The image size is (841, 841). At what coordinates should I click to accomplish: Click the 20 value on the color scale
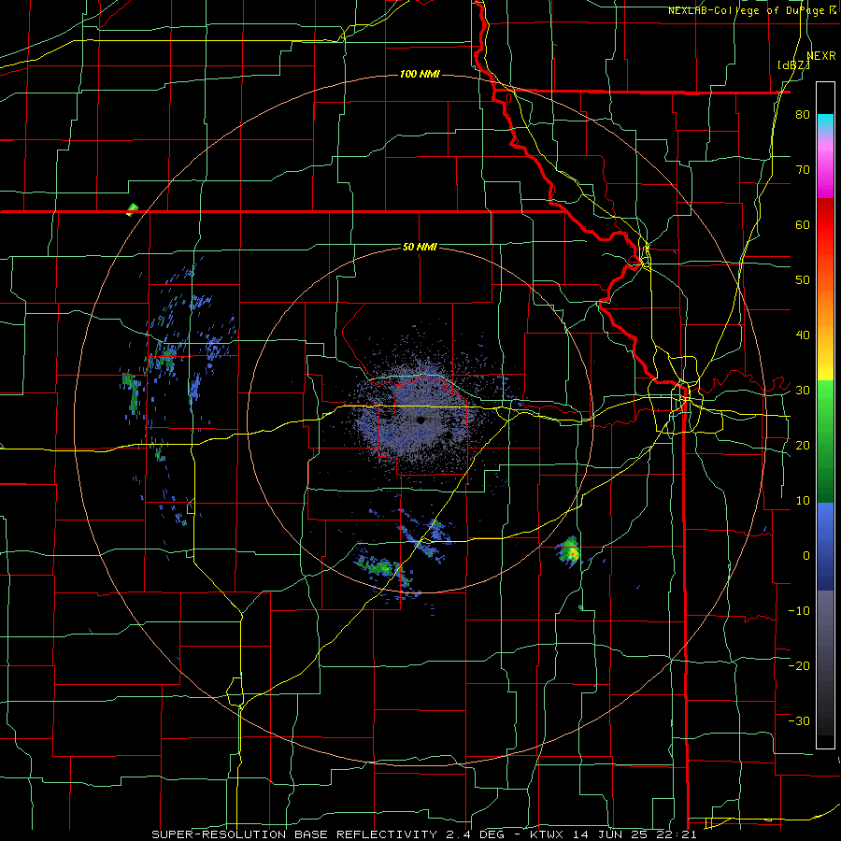(x=803, y=446)
